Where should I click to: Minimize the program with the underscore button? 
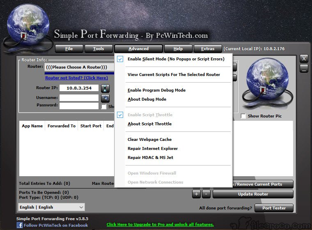click(x=304, y=68)
